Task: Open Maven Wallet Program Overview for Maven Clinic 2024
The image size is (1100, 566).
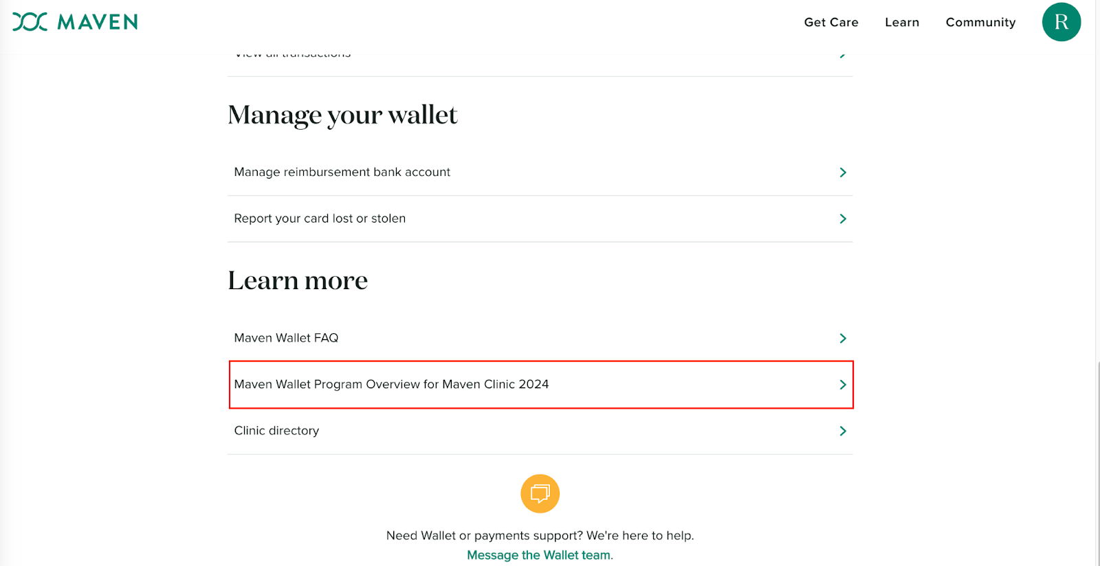Action: tap(391, 385)
